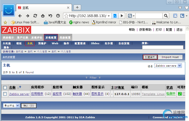Image resolution: width=189 pixels, height=121 pixels.
Task: Open the 高级配置 main tab
Action: click(65, 38)
